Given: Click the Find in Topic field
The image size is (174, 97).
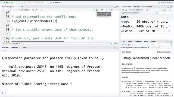Looking at the screenshot, I should pyautogui.click(x=156, y=48).
